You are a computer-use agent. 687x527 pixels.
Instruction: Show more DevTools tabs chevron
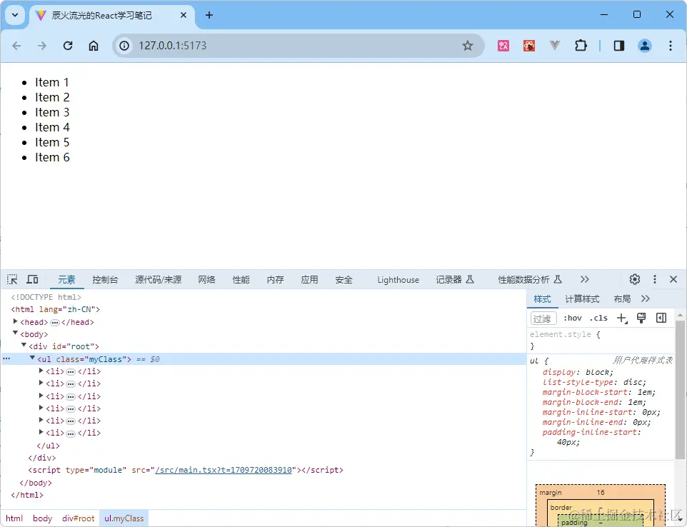tap(584, 279)
